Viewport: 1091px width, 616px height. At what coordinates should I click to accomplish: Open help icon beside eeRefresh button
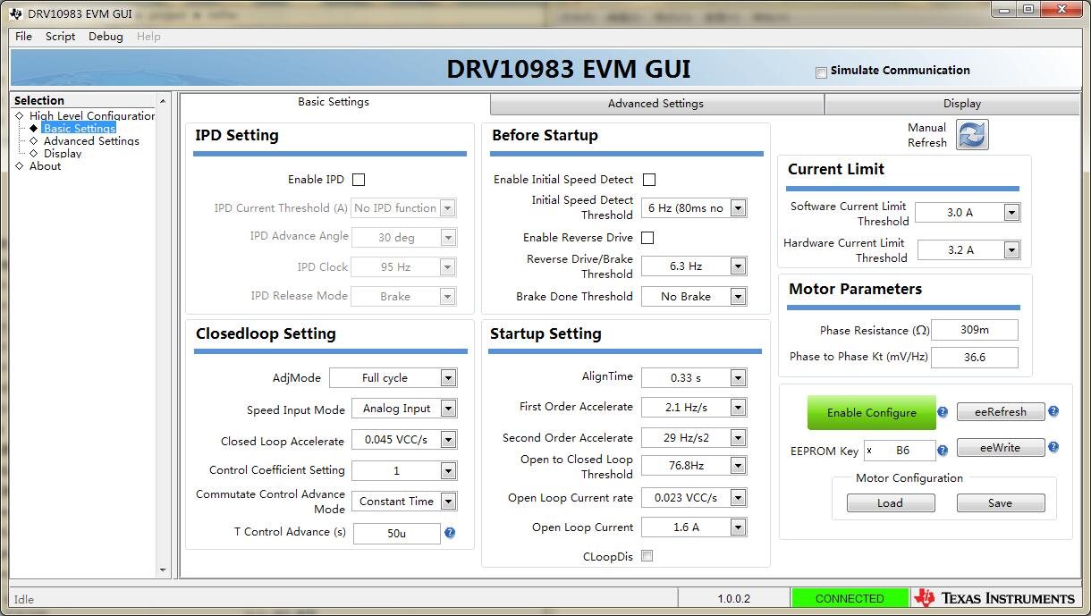coord(1053,411)
